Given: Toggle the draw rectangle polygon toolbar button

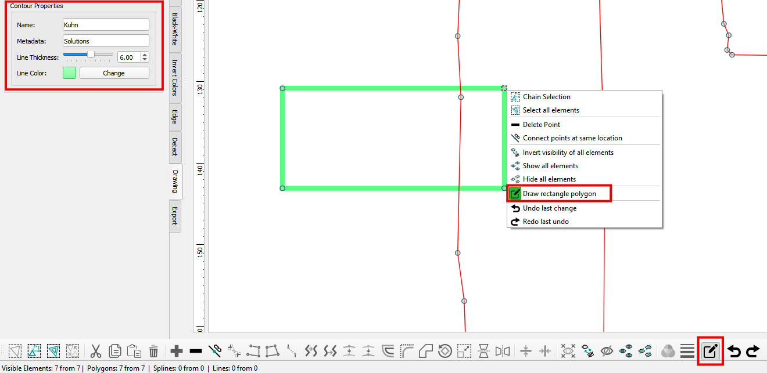Looking at the screenshot, I should [710, 351].
